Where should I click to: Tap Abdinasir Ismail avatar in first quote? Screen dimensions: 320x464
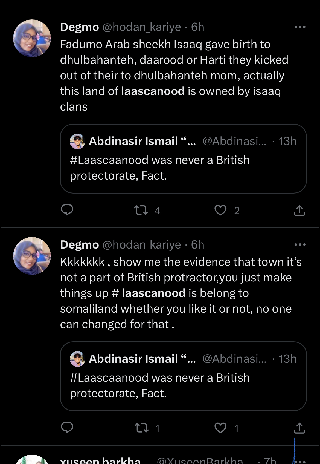[x=77, y=141]
